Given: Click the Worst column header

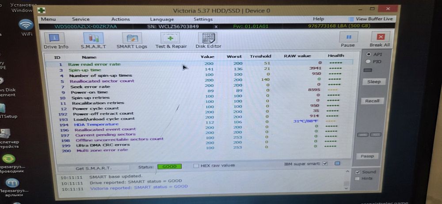Looking at the screenshot, I should (x=234, y=57).
